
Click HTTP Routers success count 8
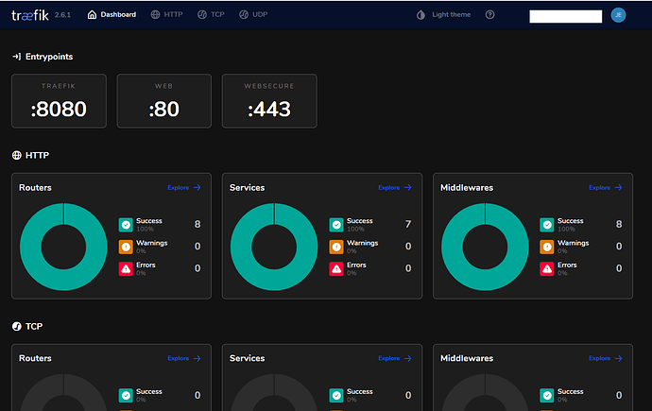click(197, 225)
